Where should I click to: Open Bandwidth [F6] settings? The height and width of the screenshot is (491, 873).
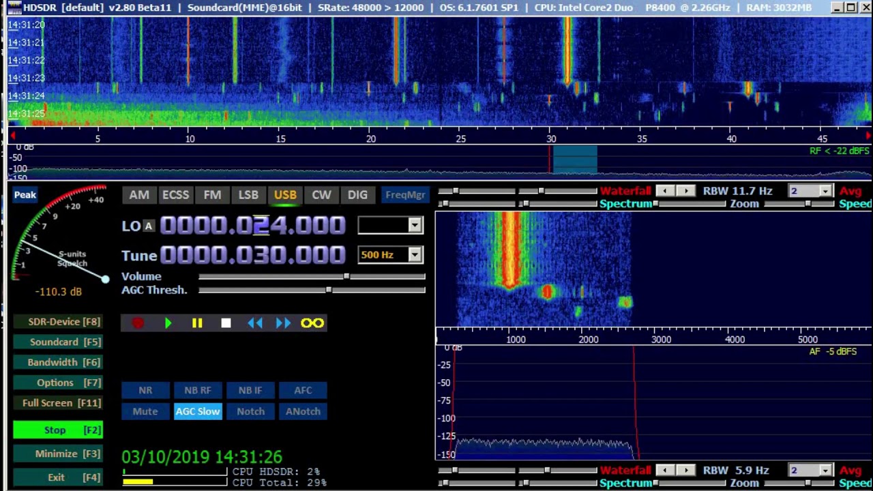click(x=58, y=362)
